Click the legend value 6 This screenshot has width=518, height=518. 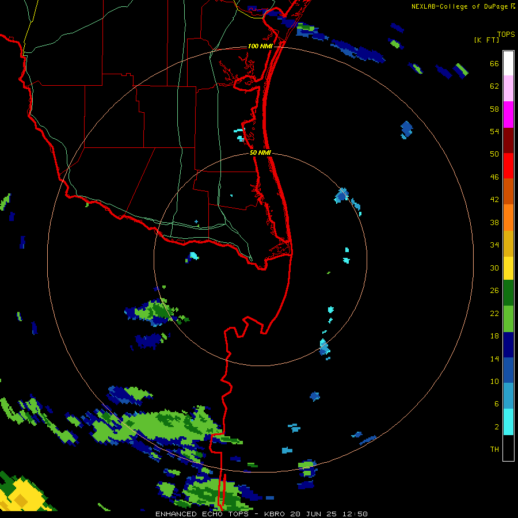coord(497,403)
